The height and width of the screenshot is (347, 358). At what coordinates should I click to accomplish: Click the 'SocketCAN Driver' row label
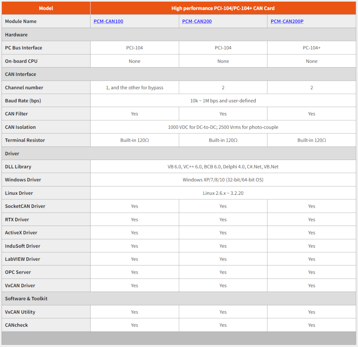25,206
